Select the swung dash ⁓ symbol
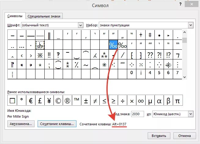Image resolution: width=200 pixels, height=144 pixels. tap(86, 65)
